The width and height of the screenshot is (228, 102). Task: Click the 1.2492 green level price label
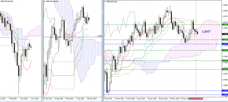[x=225, y=25]
